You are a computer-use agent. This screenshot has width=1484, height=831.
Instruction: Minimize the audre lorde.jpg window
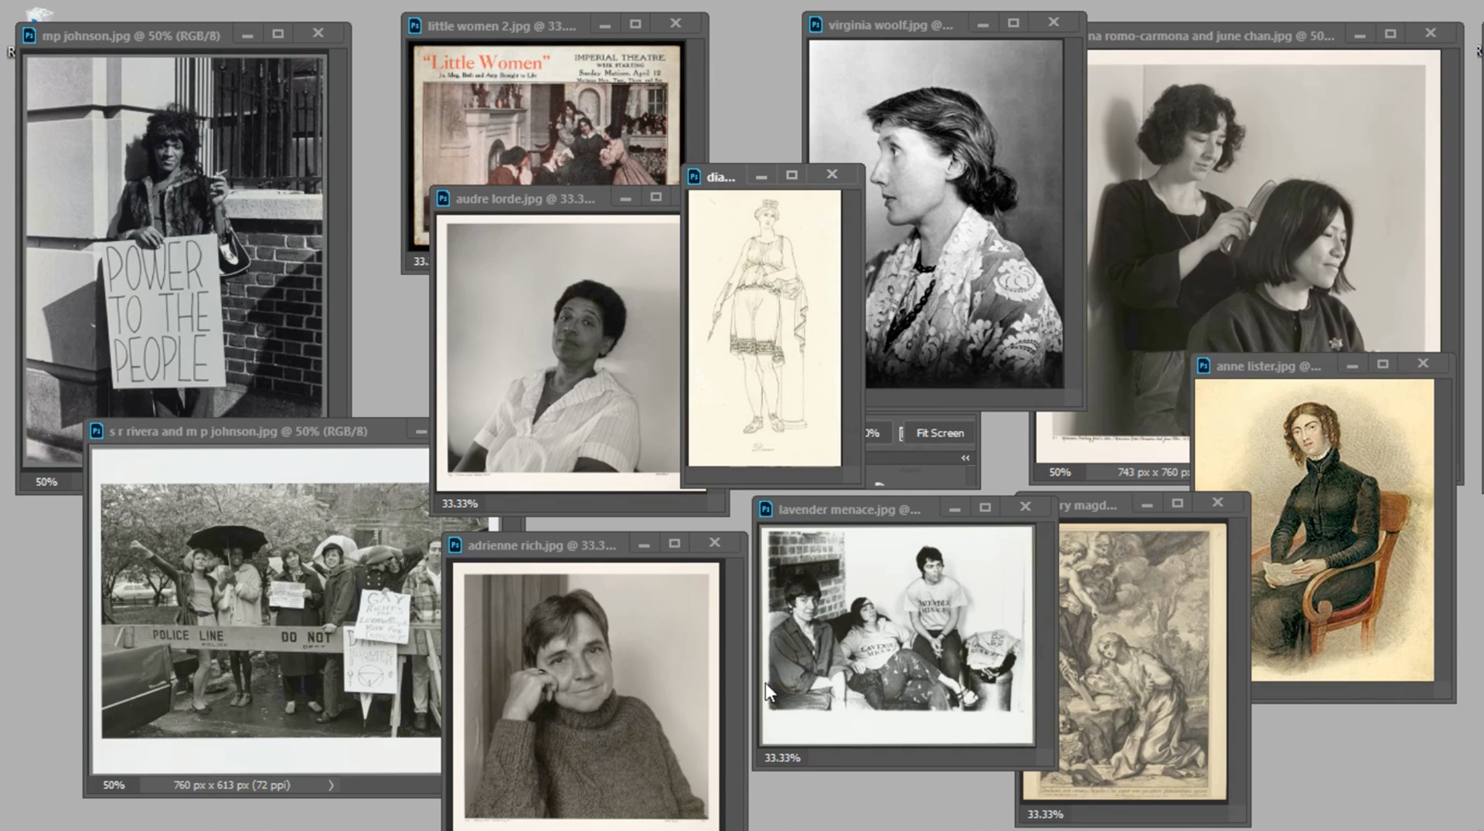(x=625, y=198)
